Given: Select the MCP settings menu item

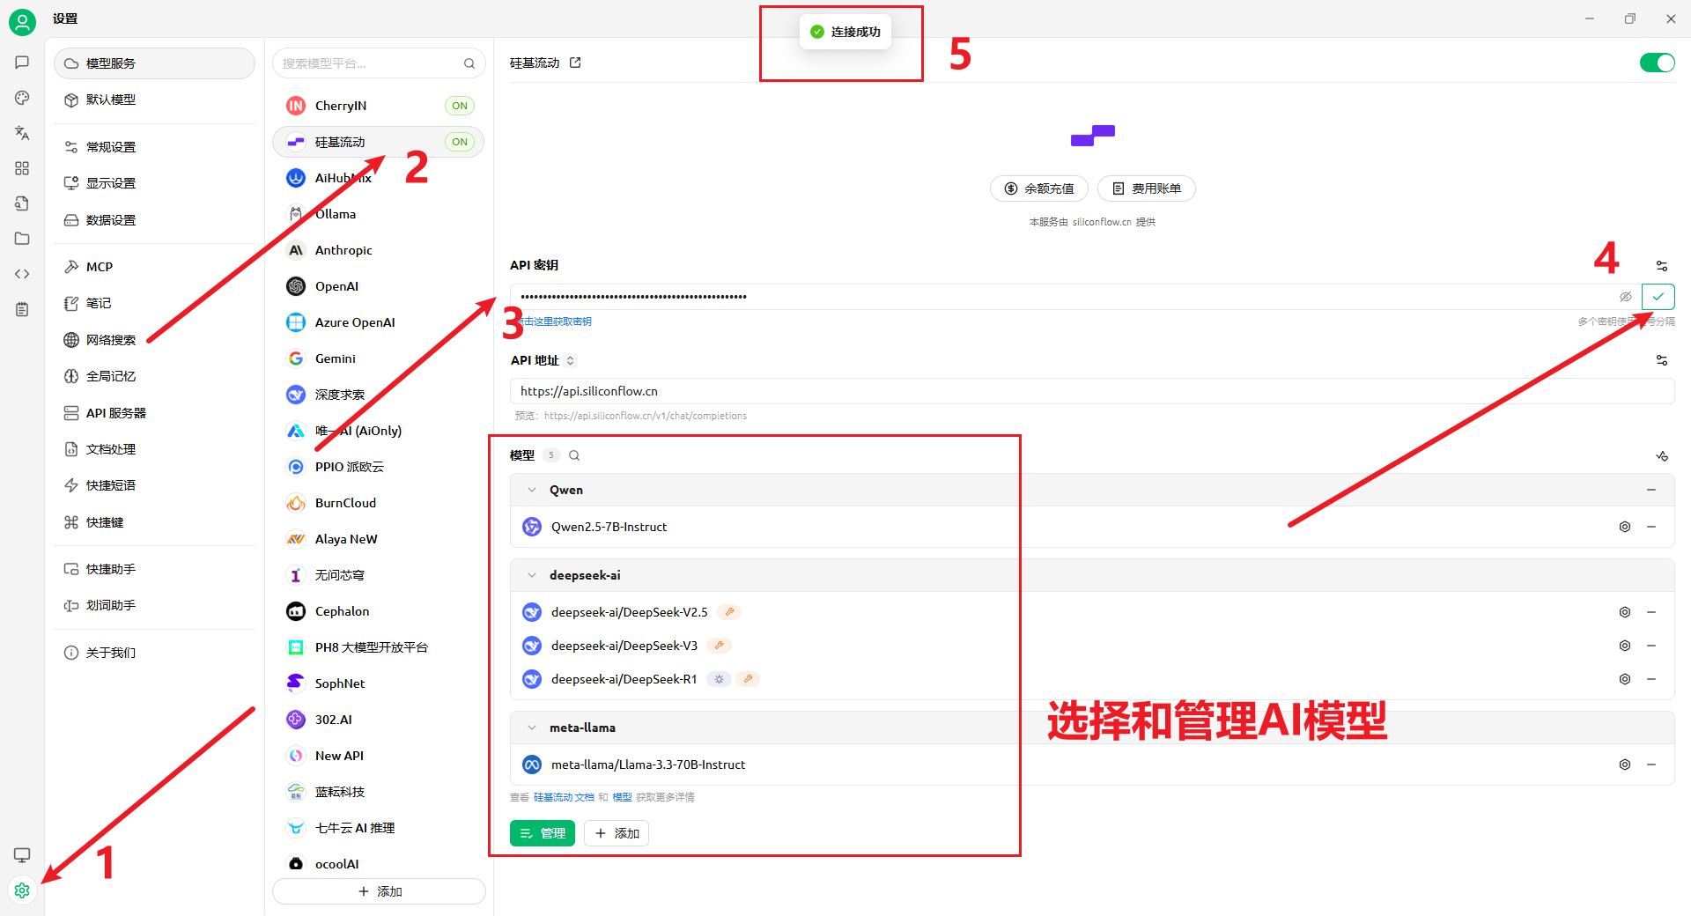Looking at the screenshot, I should (100, 267).
